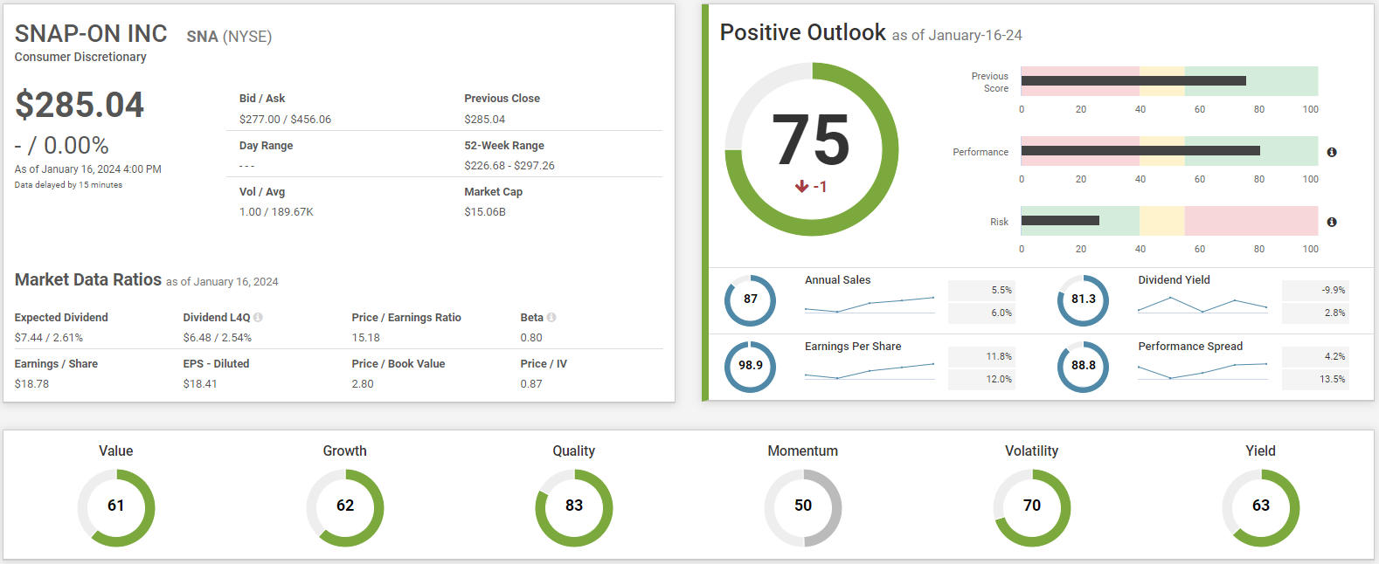Viewport: 1379px width, 564px height.
Task: Click the Earnings Per Share circle 98.9
Action: 751,366
